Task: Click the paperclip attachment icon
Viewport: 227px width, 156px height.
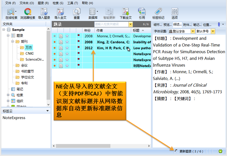Action: click(219, 24)
